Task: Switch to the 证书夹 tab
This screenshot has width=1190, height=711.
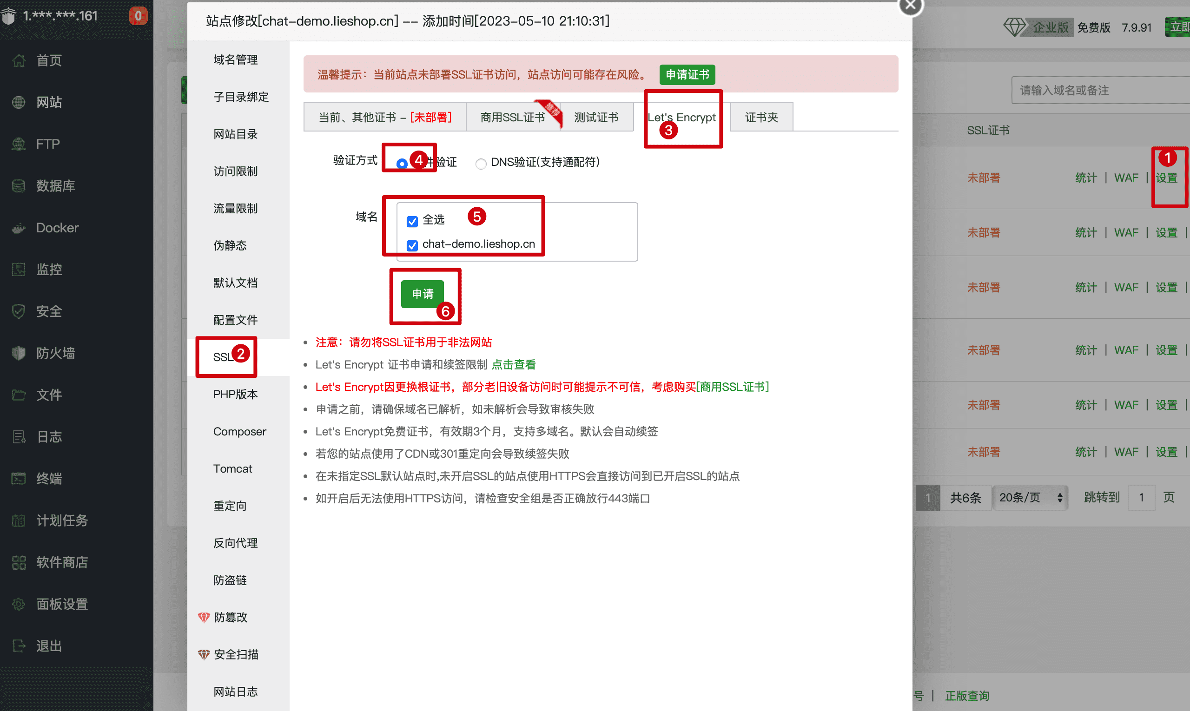Action: 761,117
